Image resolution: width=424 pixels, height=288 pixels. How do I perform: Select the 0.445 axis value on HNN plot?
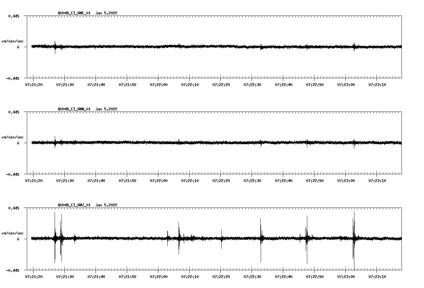tap(14, 112)
